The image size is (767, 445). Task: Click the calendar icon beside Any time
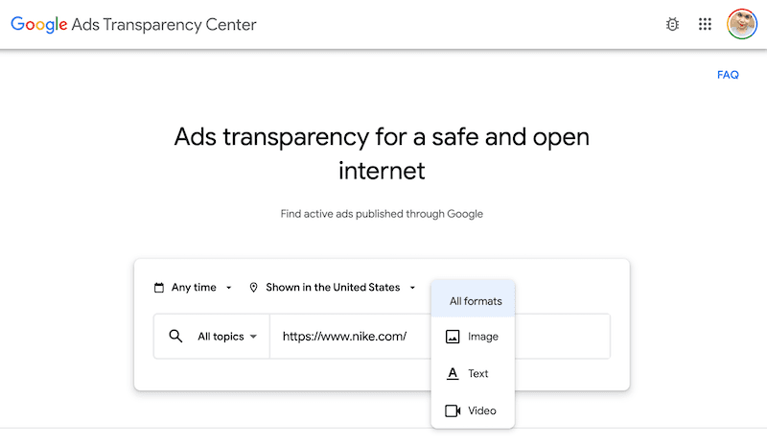coord(159,287)
